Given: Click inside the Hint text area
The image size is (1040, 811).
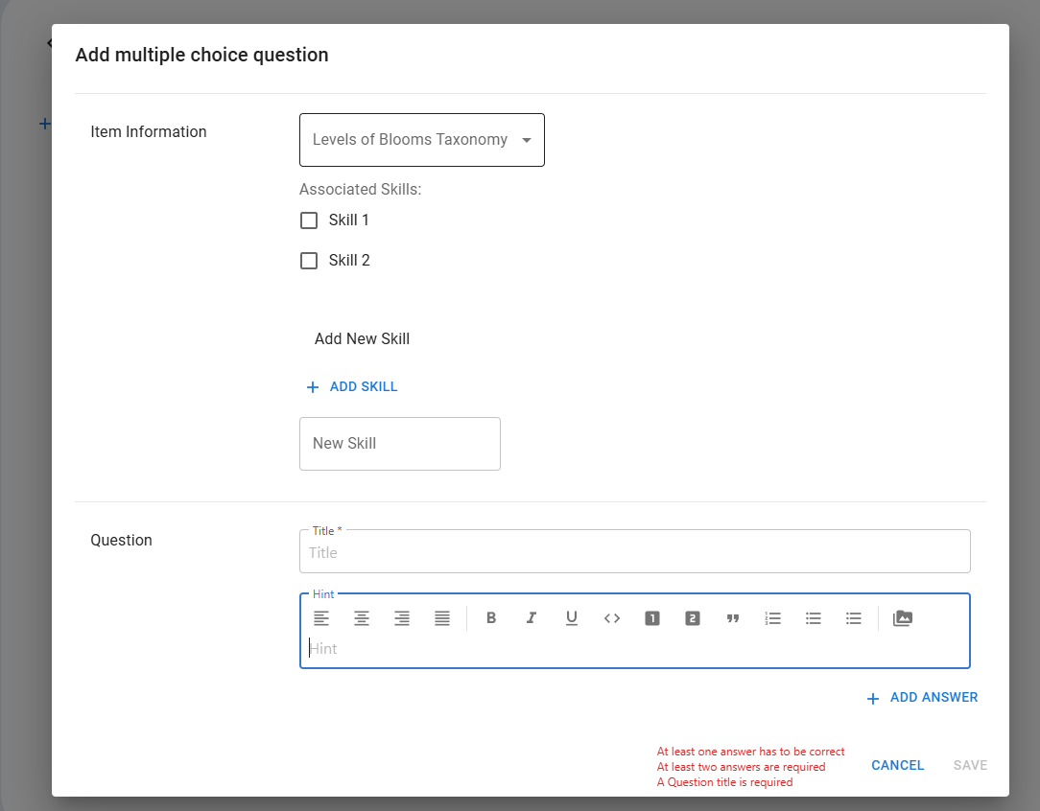Looking at the screenshot, I should click(635, 649).
